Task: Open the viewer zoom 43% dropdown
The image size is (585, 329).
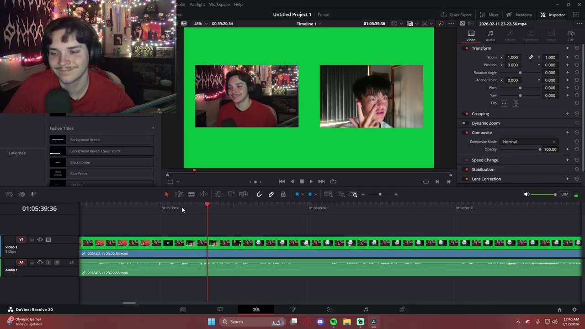Action: (x=201, y=24)
